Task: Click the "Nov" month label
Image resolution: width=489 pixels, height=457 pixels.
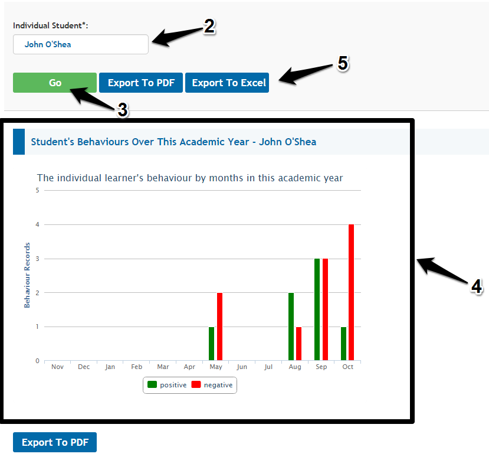Action: pos(57,367)
